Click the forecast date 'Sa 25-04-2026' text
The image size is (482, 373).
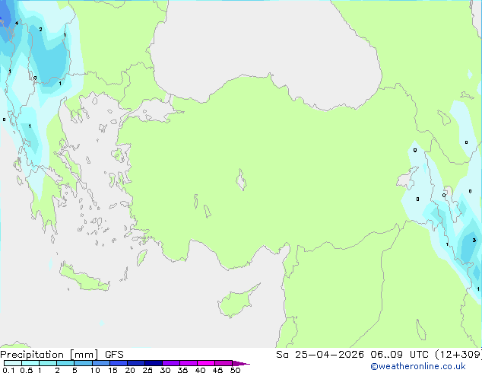(x=320, y=355)
